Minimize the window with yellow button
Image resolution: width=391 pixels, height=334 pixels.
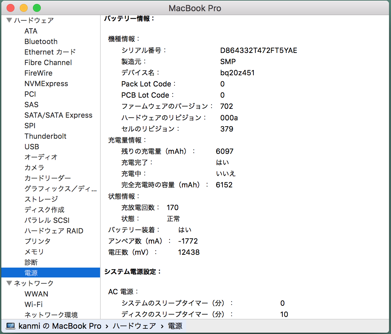point(24,8)
